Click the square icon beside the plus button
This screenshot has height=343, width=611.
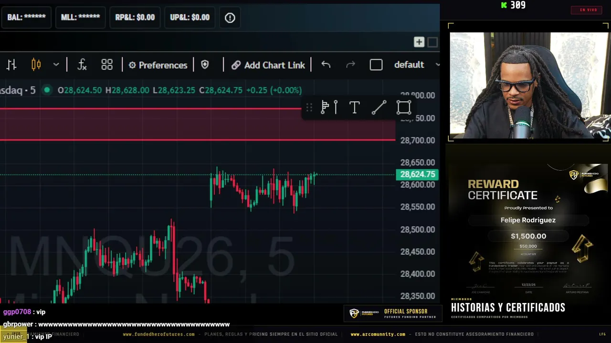(x=432, y=42)
